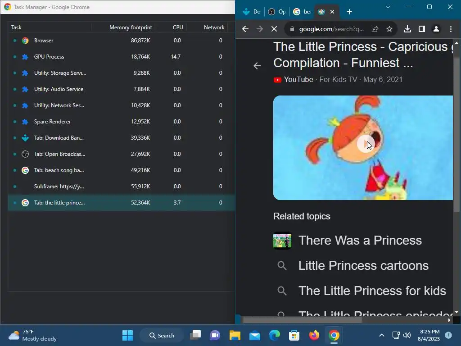Open Chrome three-dot menu

(x=451, y=29)
